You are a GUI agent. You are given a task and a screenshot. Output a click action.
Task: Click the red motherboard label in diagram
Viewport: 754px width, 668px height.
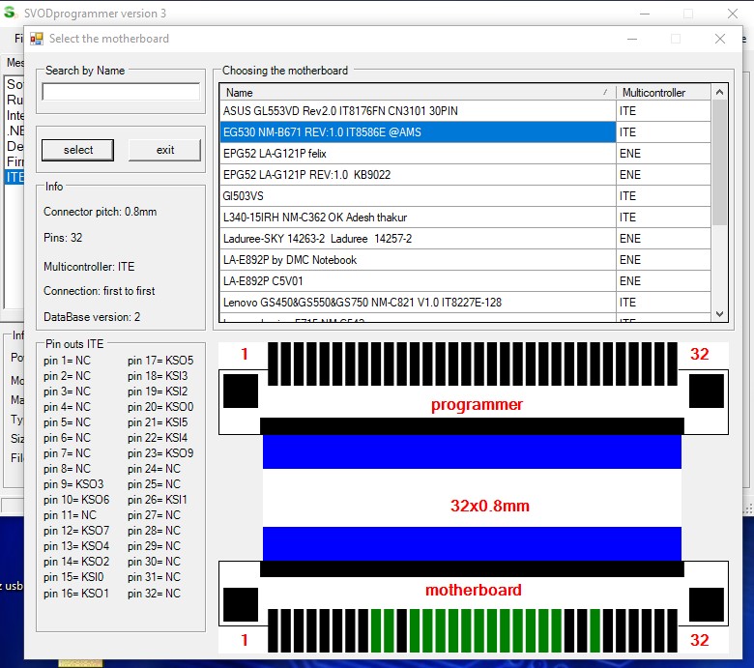coord(473,590)
